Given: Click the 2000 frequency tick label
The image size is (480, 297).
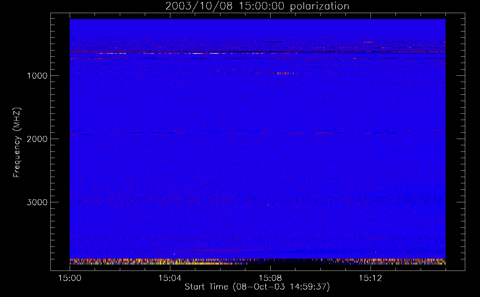Looking at the screenshot, I should click(37, 139).
